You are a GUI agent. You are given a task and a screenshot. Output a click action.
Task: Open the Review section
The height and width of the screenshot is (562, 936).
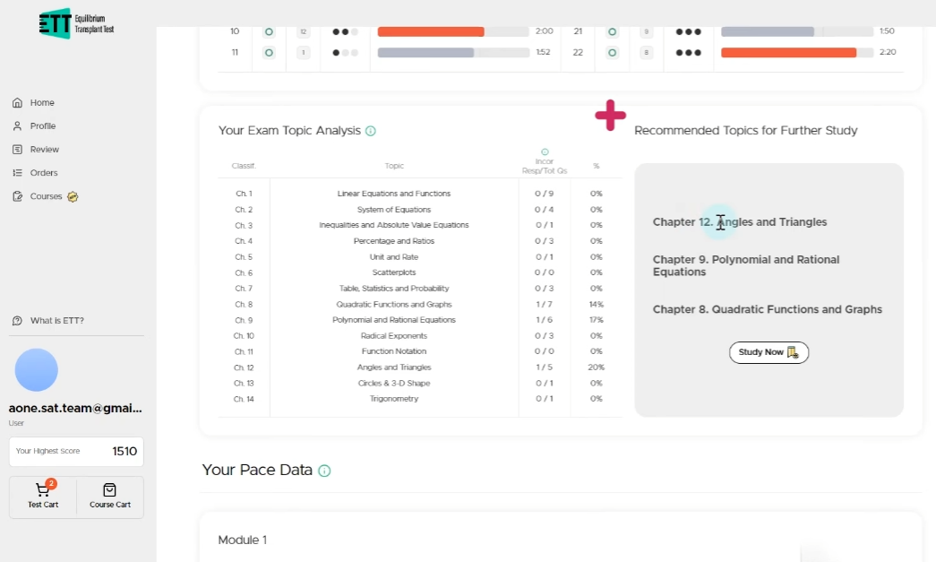(44, 150)
